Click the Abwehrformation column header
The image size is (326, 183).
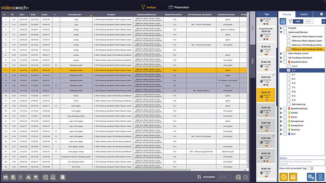click(173, 15)
